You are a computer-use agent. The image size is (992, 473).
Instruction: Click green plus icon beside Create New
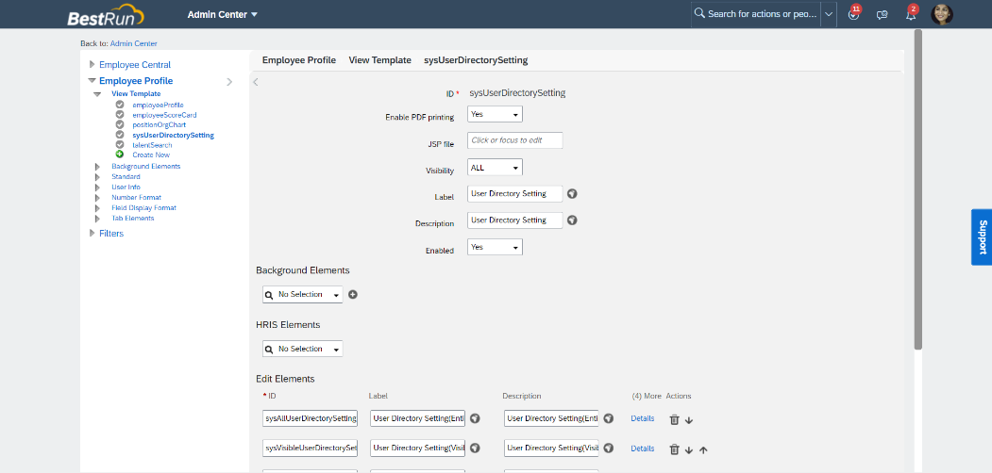tap(120, 155)
